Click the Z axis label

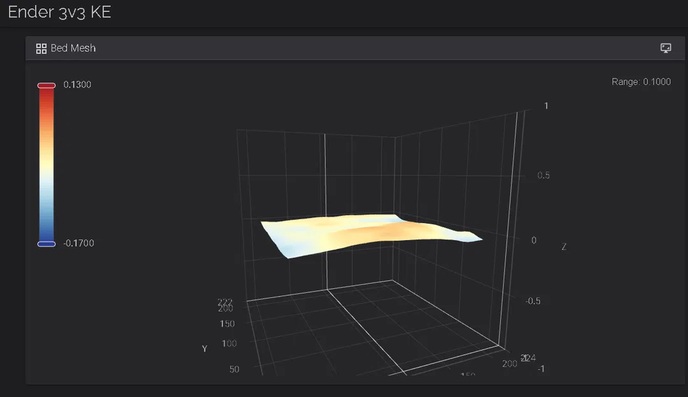tap(563, 246)
